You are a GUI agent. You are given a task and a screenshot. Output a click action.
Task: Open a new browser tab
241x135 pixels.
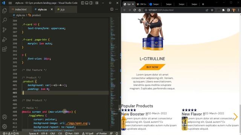tap(203, 4)
